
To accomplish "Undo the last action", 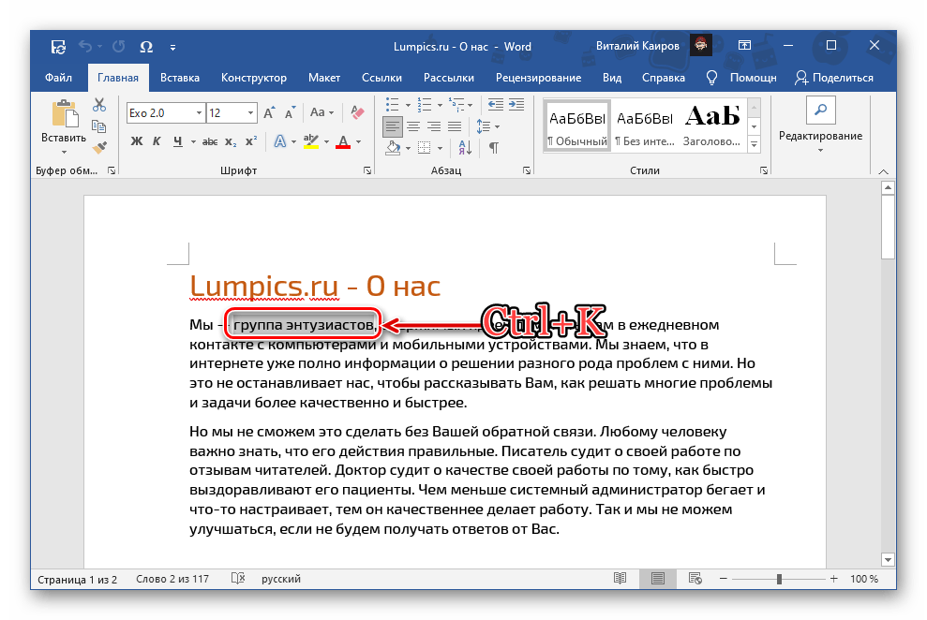I will click(85, 47).
